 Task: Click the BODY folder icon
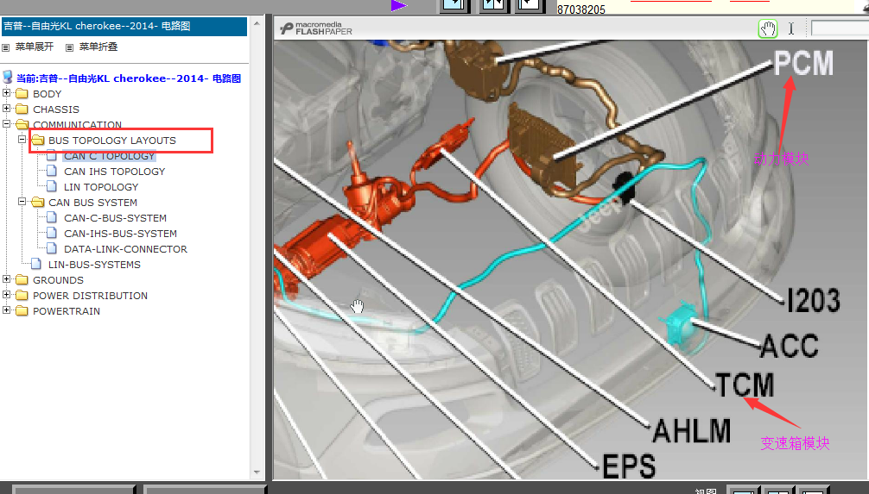22,93
